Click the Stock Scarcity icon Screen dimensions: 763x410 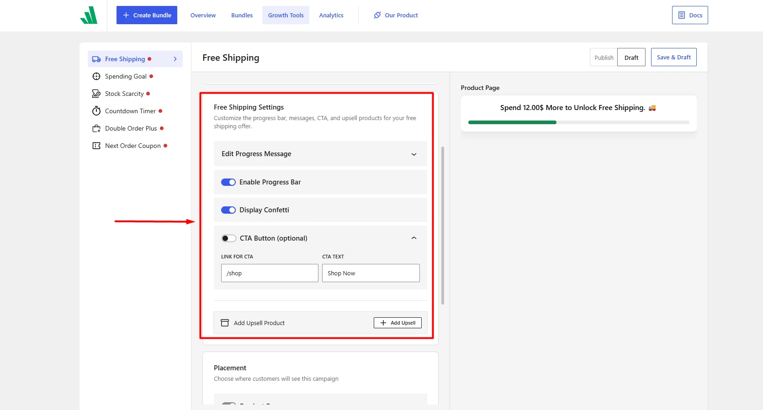(x=96, y=94)
